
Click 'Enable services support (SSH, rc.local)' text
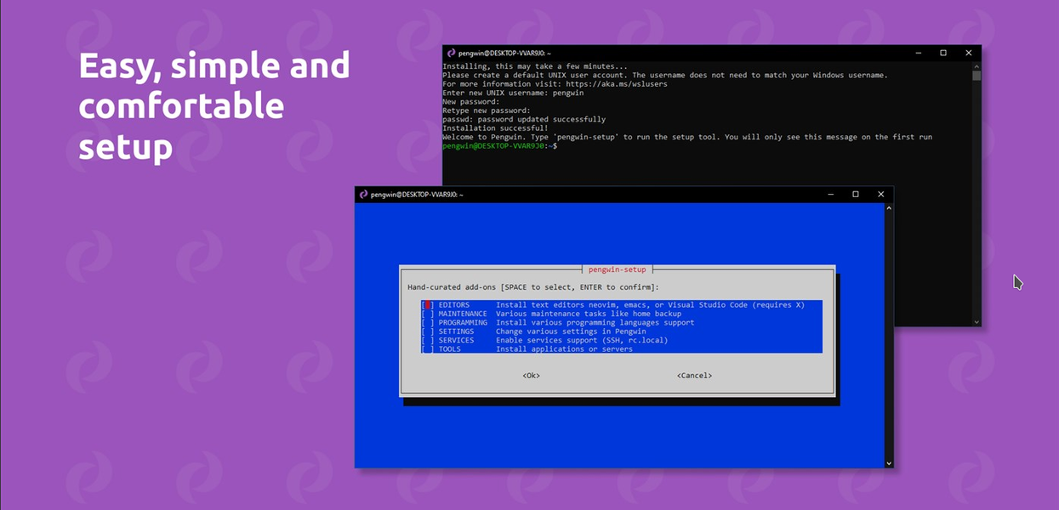[582, 340]
